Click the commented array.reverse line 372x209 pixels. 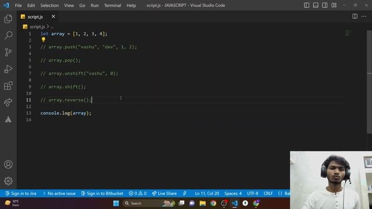66,100
